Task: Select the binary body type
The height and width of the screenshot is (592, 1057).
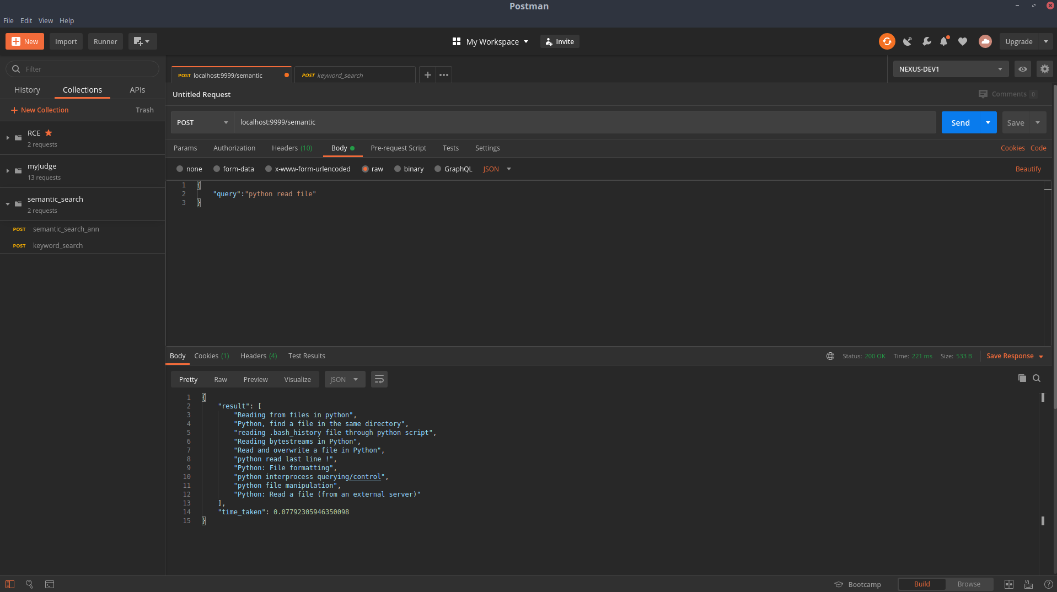Action: tap(398, 169)
